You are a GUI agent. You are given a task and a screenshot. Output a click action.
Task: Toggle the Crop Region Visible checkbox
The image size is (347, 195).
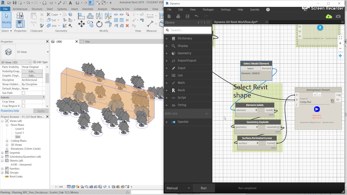[23, 106]
